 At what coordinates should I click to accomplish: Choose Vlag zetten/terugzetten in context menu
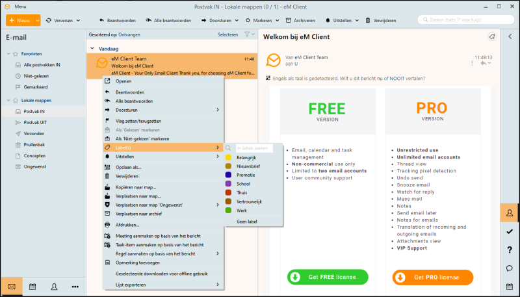[163, 121]
